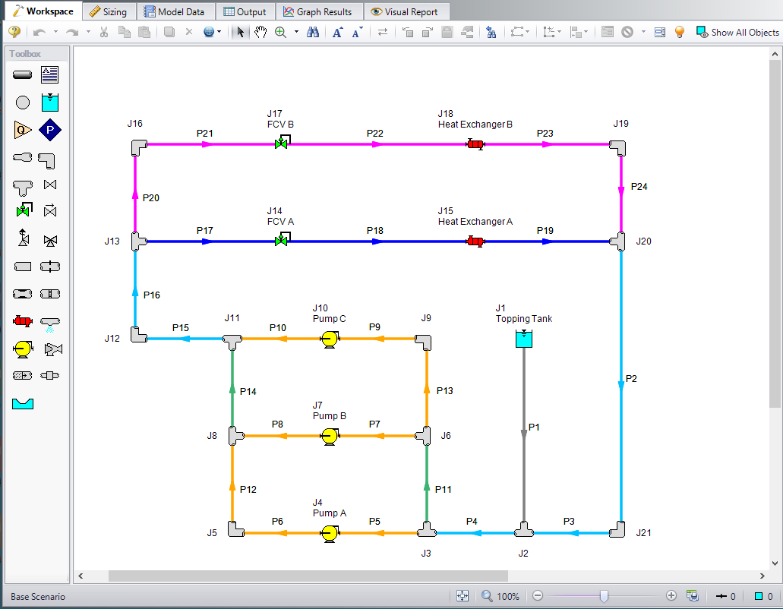Expand the globe icon dropdown

tap(220, 32)
